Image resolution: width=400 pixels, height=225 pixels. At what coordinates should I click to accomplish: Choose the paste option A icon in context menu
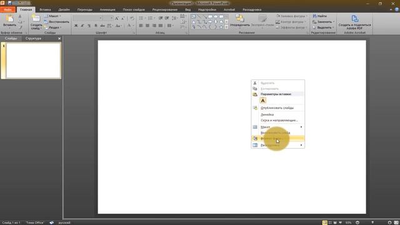tap(262, 101)
